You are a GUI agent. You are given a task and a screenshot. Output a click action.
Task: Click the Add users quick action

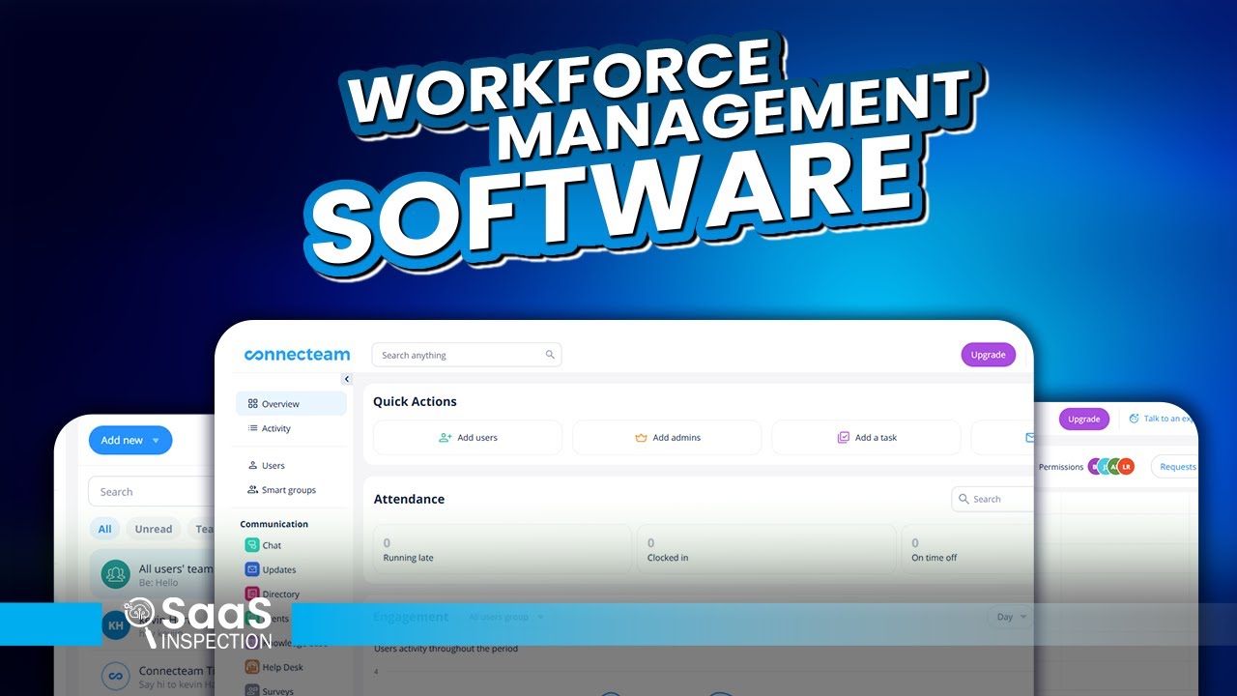(x=468, y=438)
